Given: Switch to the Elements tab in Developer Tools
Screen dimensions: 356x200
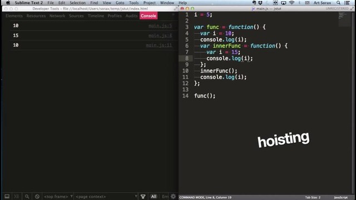Looking at the screenshot, I should click(x=14, y=16).
